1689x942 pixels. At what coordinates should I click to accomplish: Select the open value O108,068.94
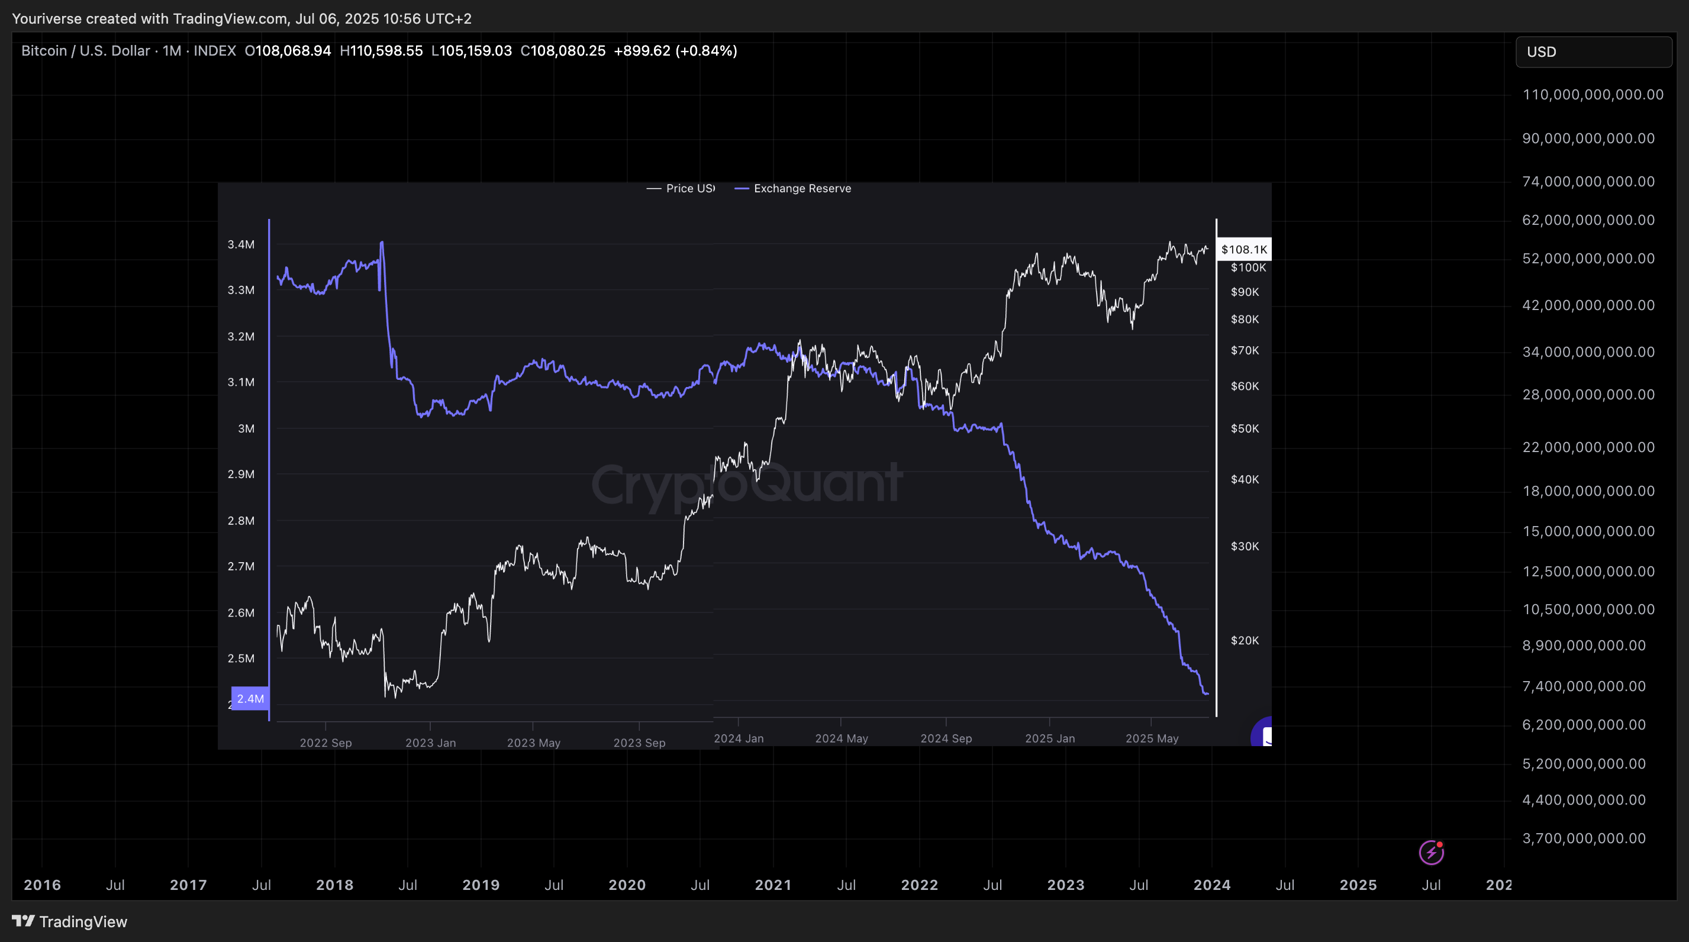point(288,50)
